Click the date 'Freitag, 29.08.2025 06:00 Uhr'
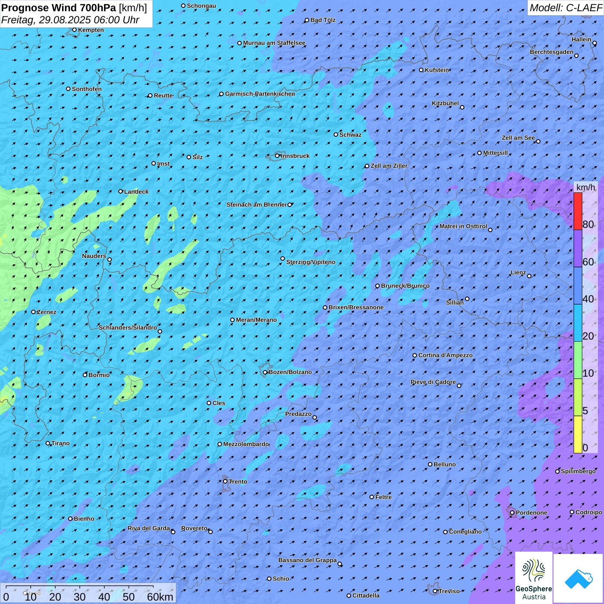The image size is (604, 604). click(x=70, y=20)
